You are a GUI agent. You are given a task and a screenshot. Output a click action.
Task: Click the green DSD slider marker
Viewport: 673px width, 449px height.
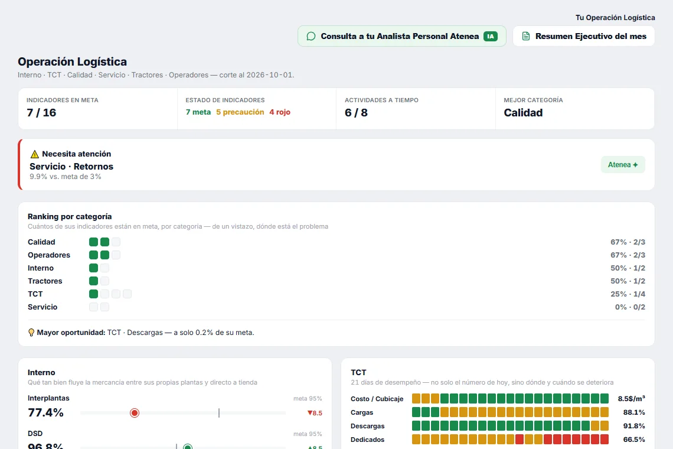[188, 447]
